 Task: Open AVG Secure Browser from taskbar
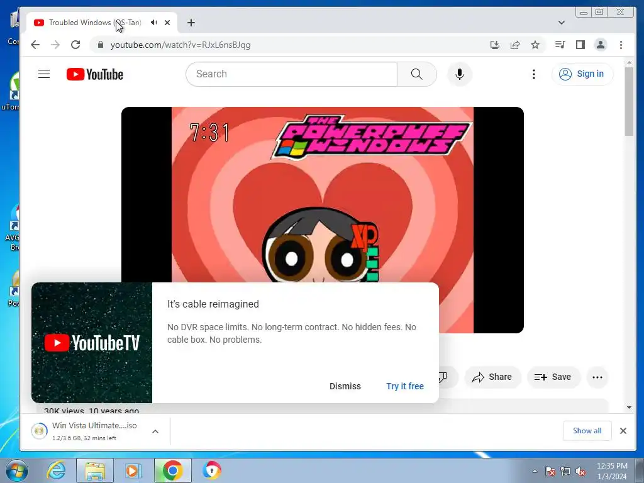pyautogui.click(x=211, y=470)
